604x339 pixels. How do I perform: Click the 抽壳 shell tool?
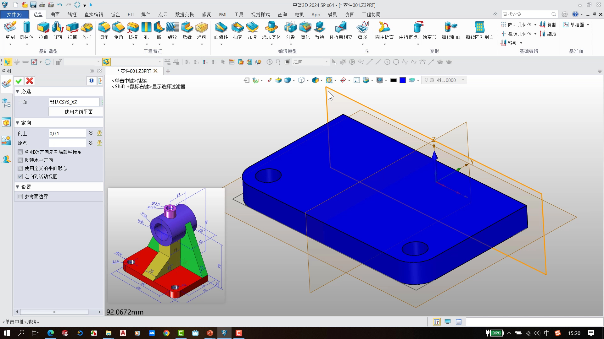click(x=238, y=30)
